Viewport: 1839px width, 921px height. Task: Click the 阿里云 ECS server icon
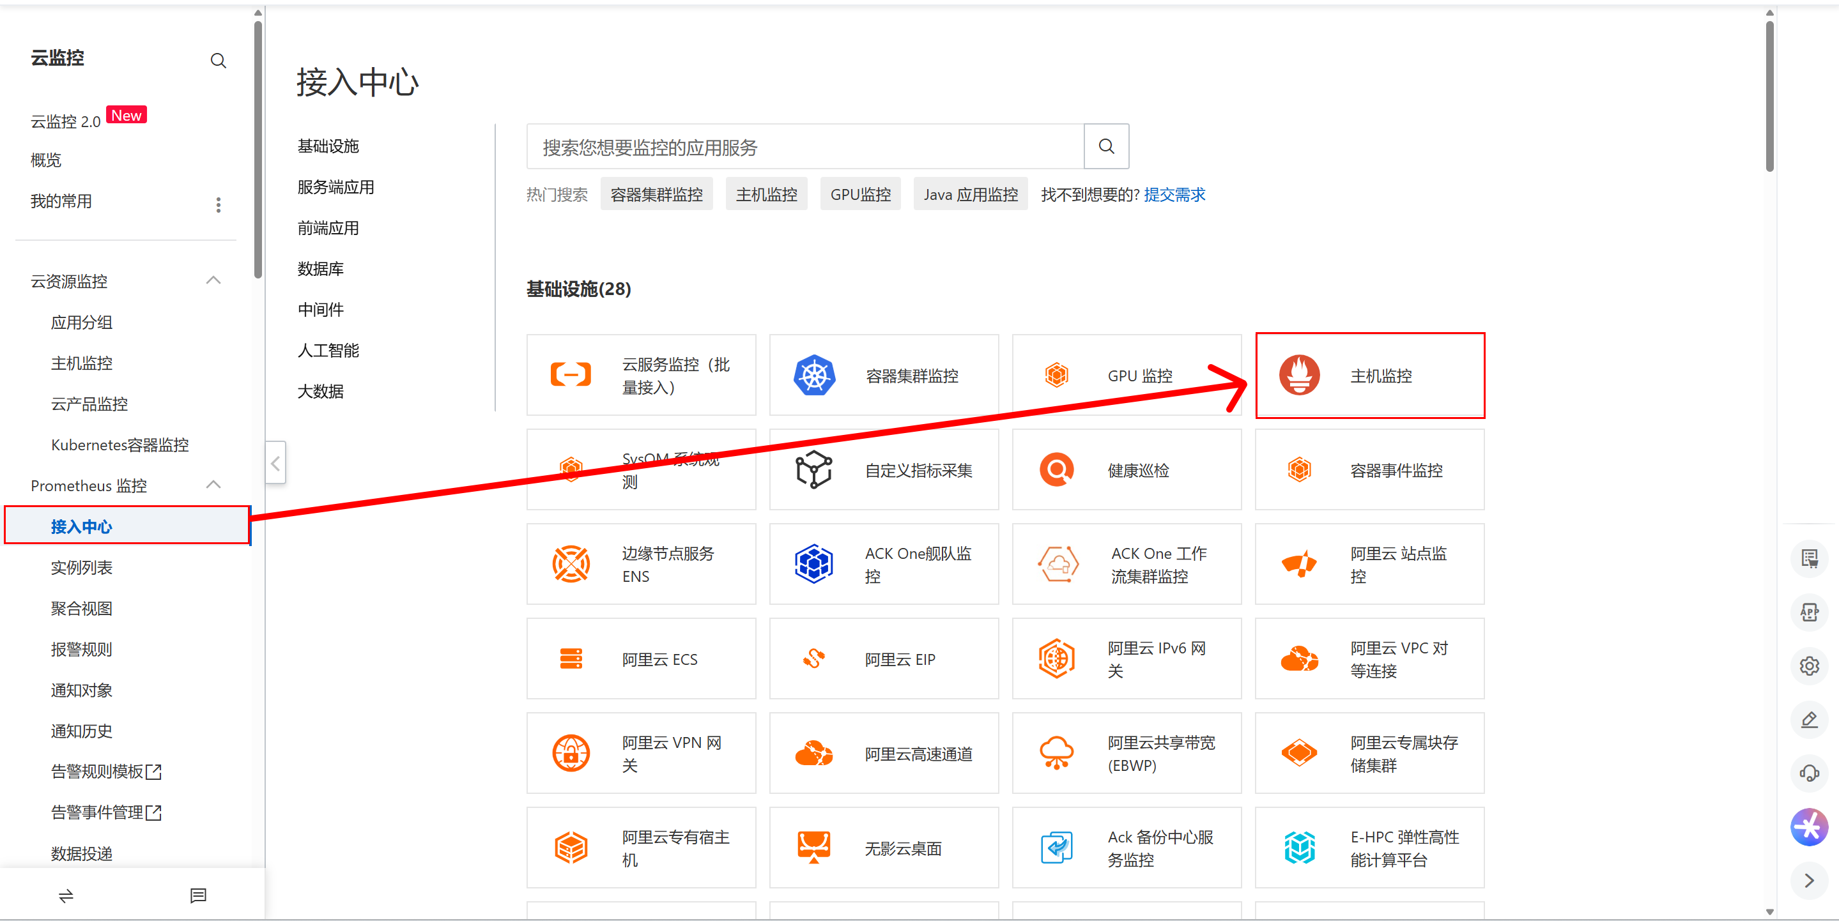point(571,658)
